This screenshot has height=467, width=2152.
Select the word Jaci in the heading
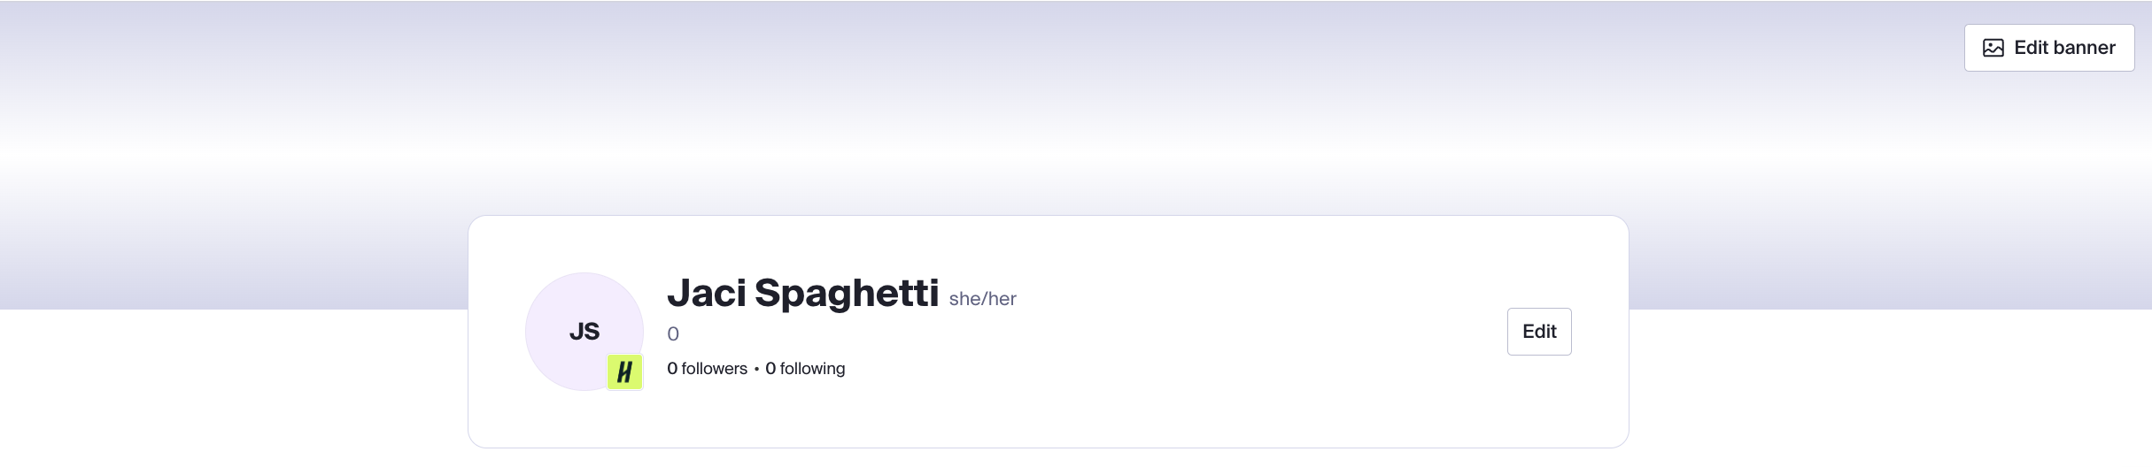(707, 293)
